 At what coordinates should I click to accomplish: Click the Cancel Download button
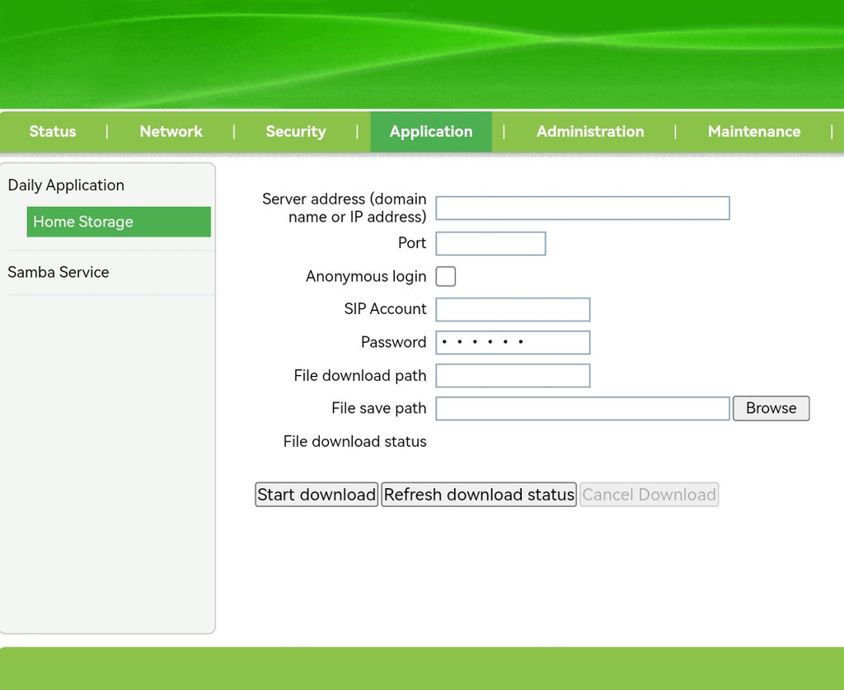click(x=649, y=495)
